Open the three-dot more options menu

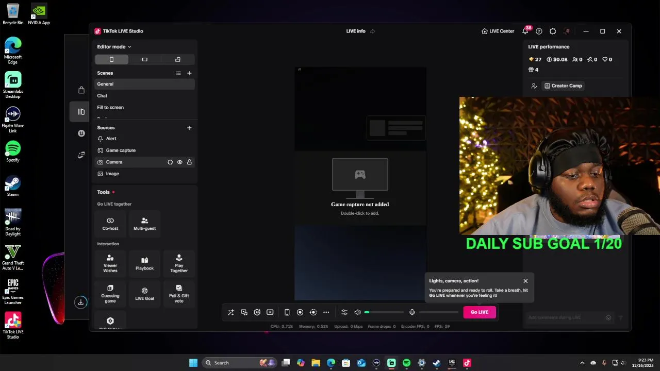326,312
